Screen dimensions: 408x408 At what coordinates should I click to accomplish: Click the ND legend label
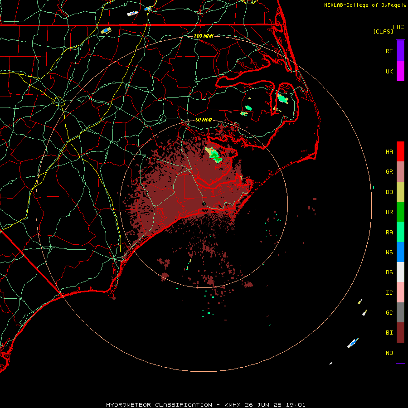click(389, 353)
